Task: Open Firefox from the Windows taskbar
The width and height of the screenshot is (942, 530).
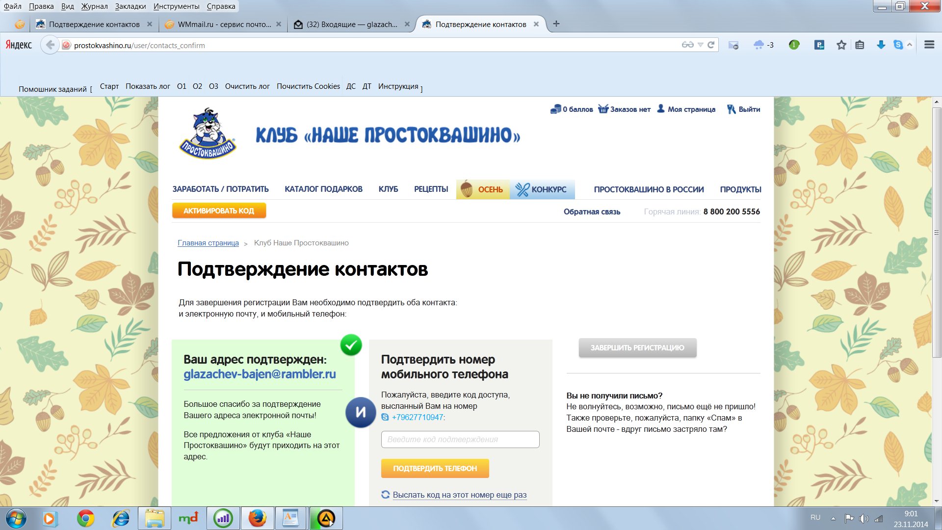Action: pos(257,518)
